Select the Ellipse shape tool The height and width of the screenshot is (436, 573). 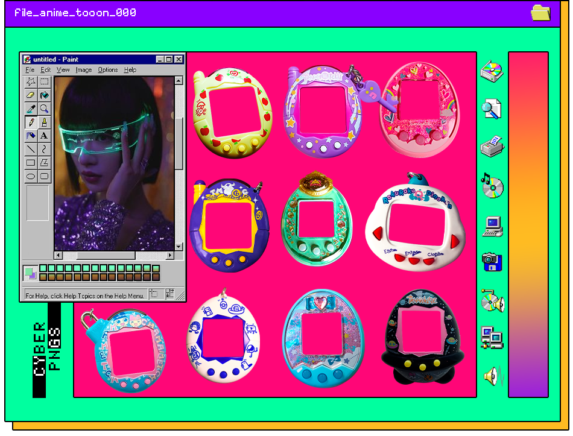tap(31, 176)
